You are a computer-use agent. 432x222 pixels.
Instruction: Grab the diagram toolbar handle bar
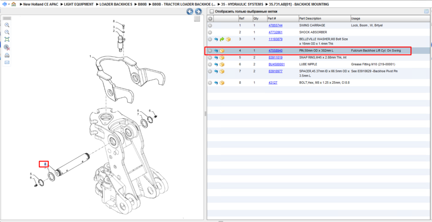coord(7,18)
